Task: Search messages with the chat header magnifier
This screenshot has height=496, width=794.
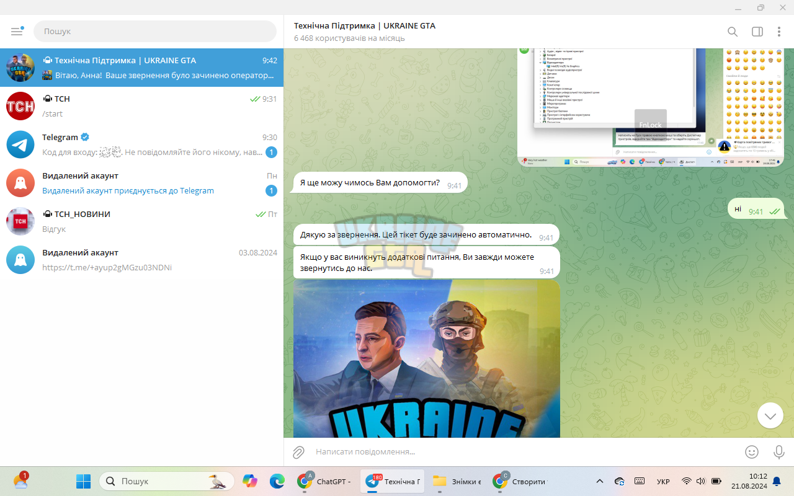Action: (733, 32)
